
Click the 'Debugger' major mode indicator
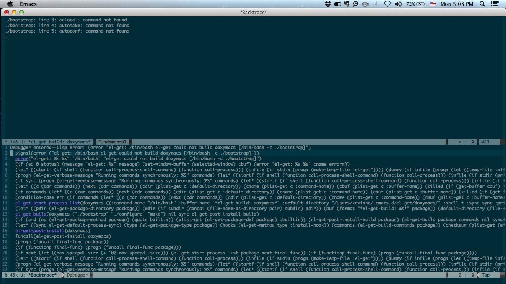point(77,275)
